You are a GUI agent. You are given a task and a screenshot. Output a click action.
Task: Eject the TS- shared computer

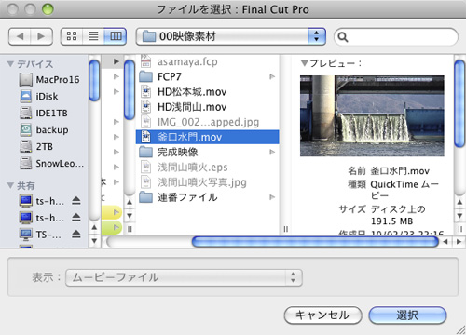click(76, 234)
